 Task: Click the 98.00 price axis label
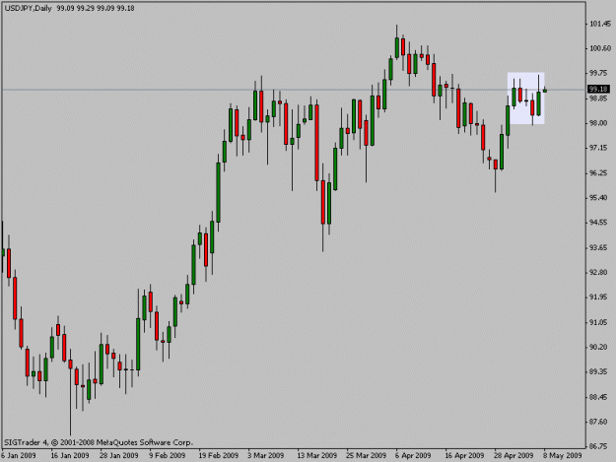[x=599, y=123]
